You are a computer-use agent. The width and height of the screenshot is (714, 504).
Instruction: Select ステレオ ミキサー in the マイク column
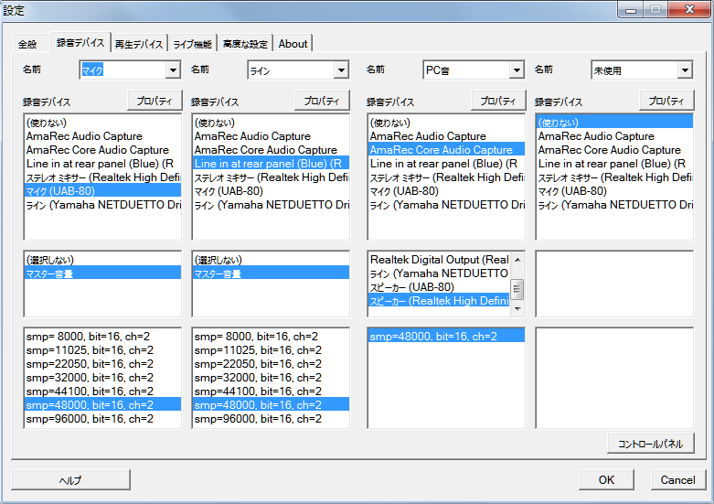click(x=102, y=177)
